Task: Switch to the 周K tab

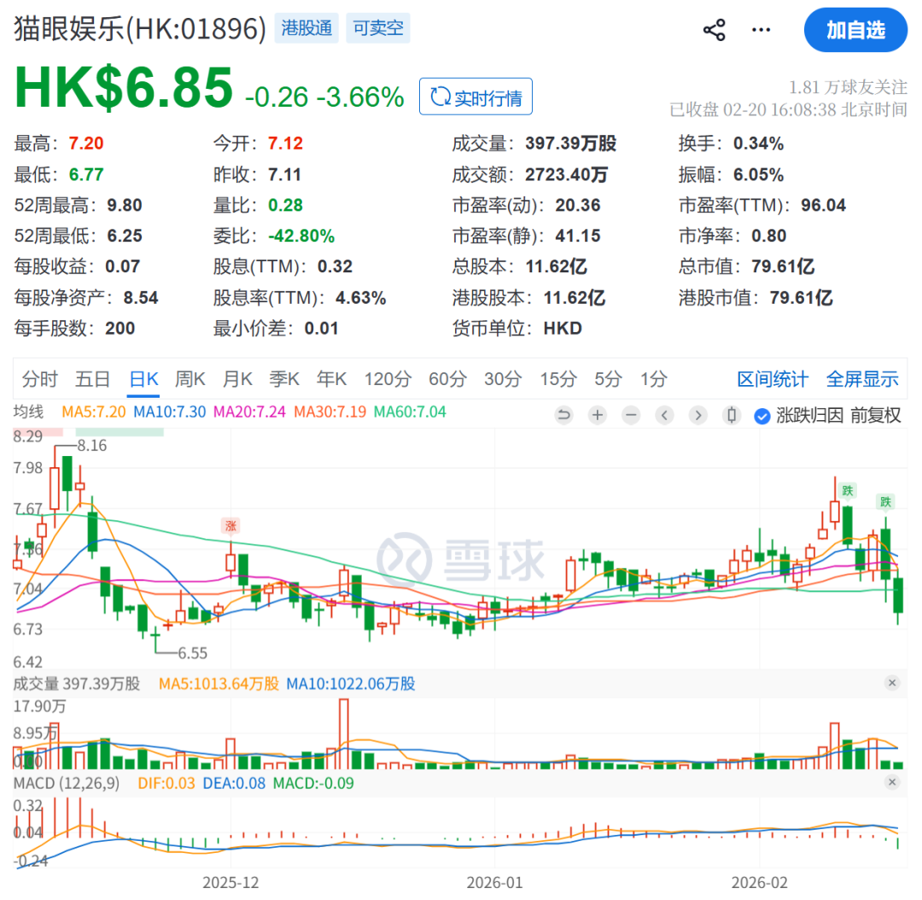Action: (190, 379)
